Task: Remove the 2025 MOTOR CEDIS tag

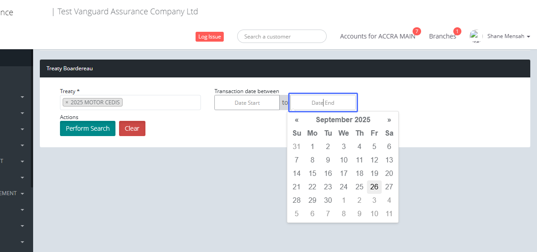Action: click(x=67, y=103)
